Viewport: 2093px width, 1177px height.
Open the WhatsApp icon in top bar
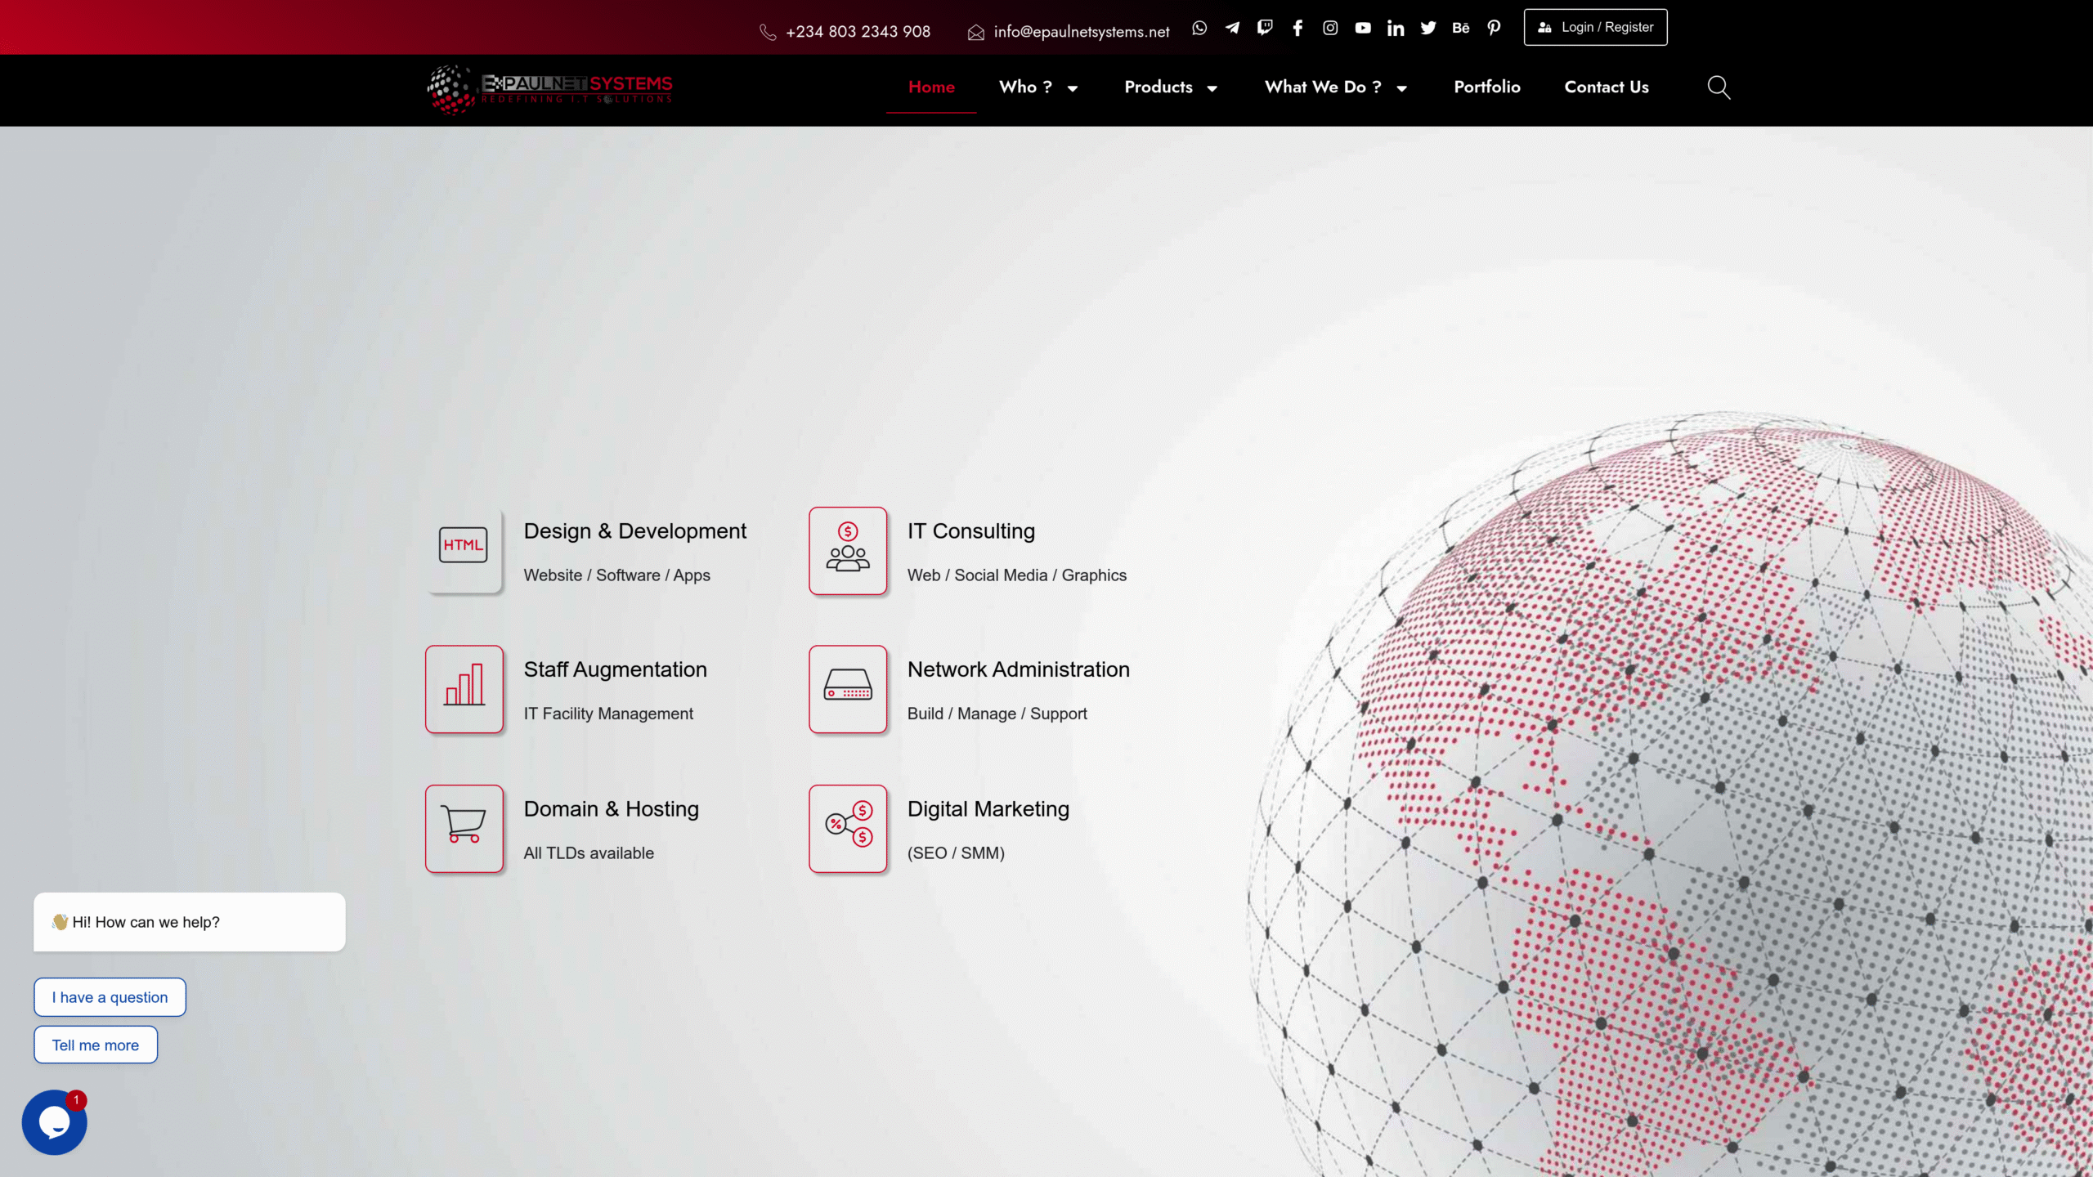(x=1199, y=28)
